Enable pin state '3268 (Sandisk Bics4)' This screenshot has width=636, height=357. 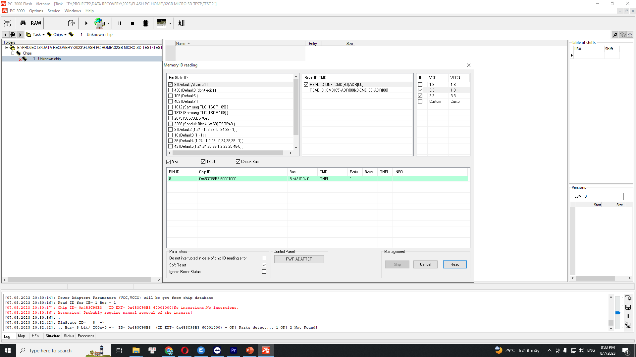[x=170, y=124]
